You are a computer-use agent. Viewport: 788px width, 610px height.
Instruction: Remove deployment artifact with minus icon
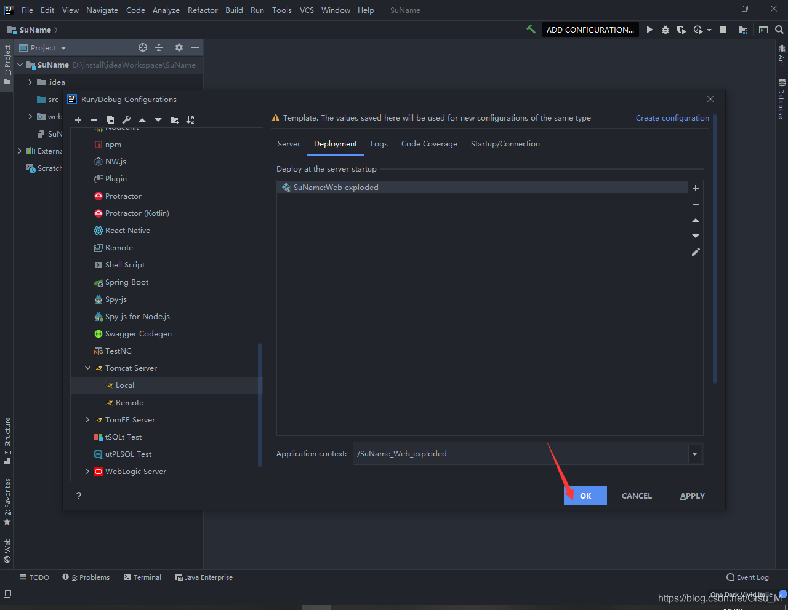coord(696,204)
